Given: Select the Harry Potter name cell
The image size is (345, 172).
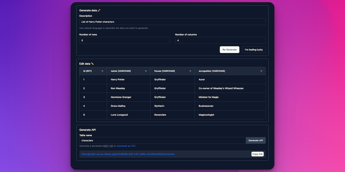Looking at the screenshot, I should [x=118, y=80].
